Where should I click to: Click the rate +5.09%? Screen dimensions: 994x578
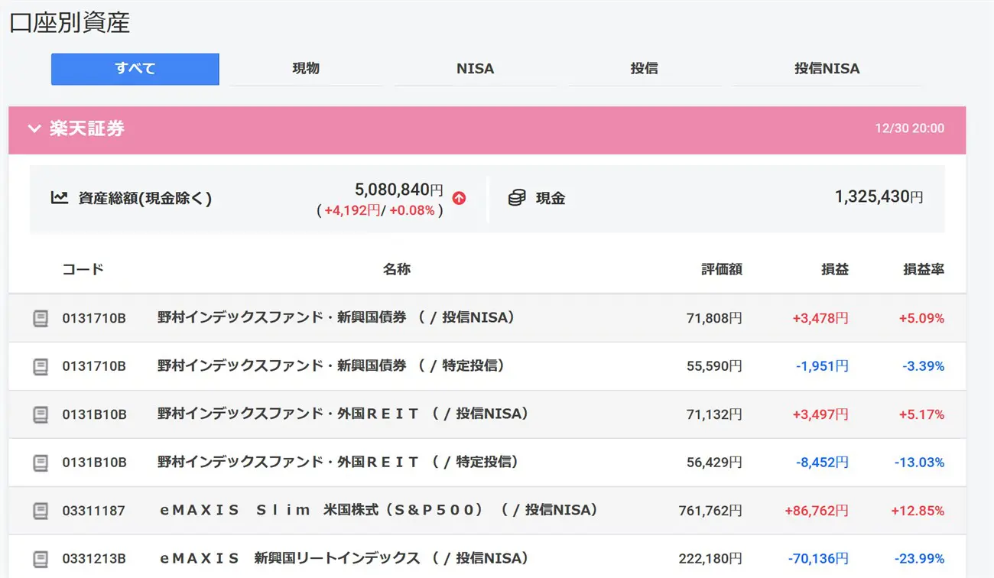(921, 318)
